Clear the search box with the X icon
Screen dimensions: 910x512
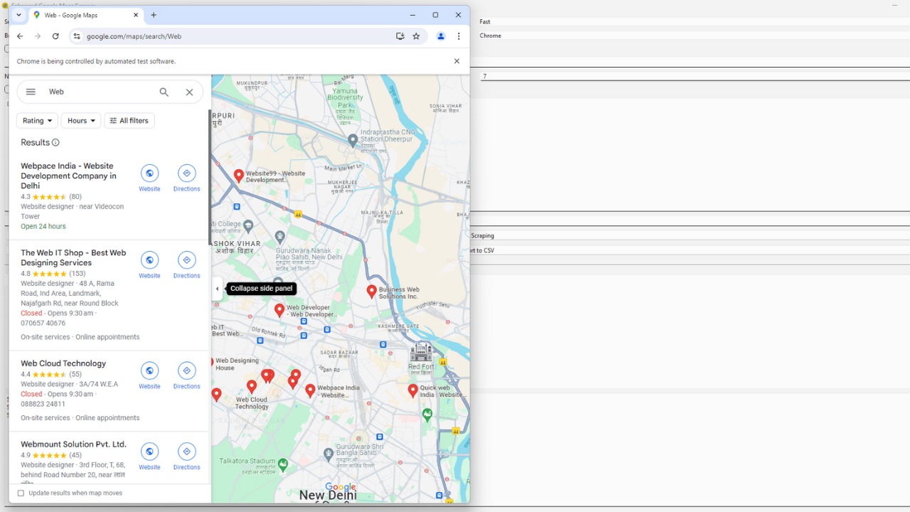pyautogui.click(x=189, y=92)
